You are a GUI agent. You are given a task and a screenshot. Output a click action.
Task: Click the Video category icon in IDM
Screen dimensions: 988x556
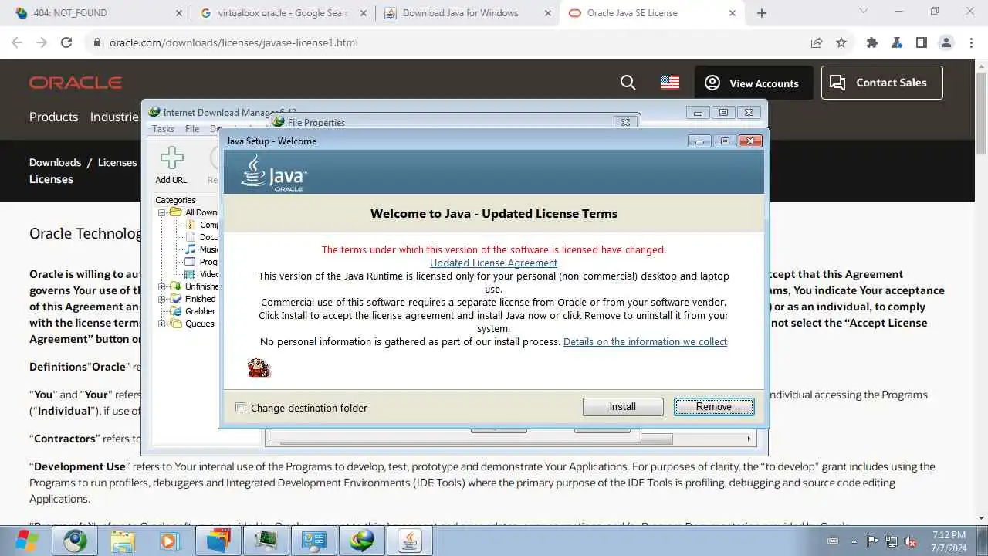click(191, 274)
